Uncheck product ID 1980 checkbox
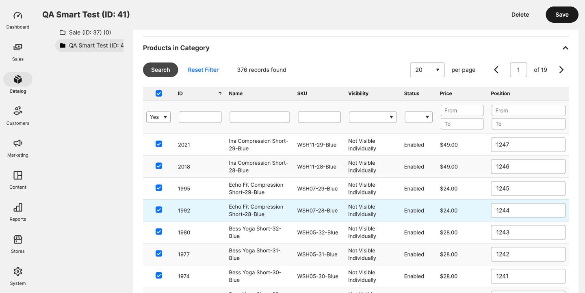585x293 pixels. pos(159,232)
